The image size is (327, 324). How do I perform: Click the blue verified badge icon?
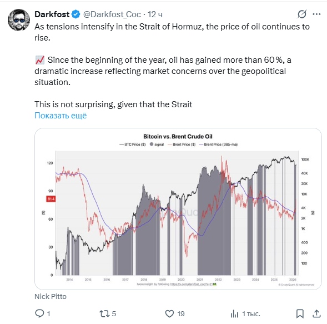[x=76, y=14]
